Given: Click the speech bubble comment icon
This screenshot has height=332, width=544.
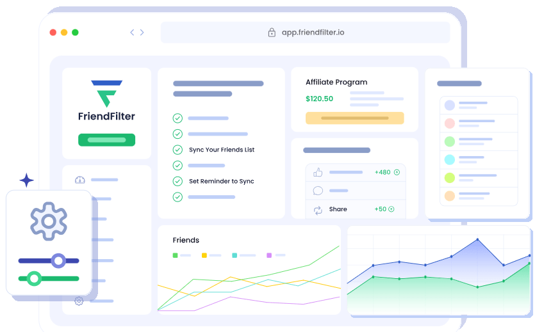Looking at the screenshot, I should click(318, 191).
